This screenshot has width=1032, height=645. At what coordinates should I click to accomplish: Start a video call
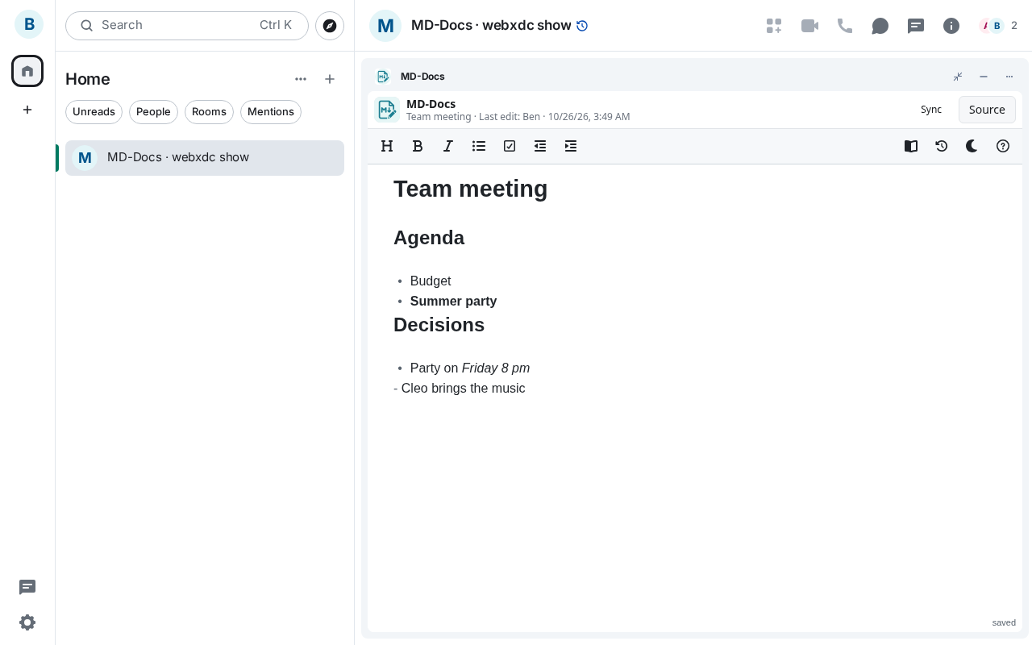click(809, 26)
